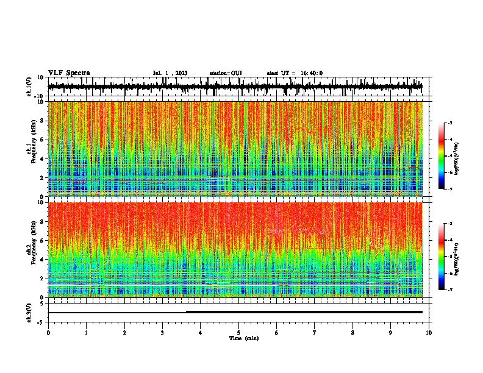Click the time axis tick label "8"
This screenshot has height=373, width=483.
point(352,333)
